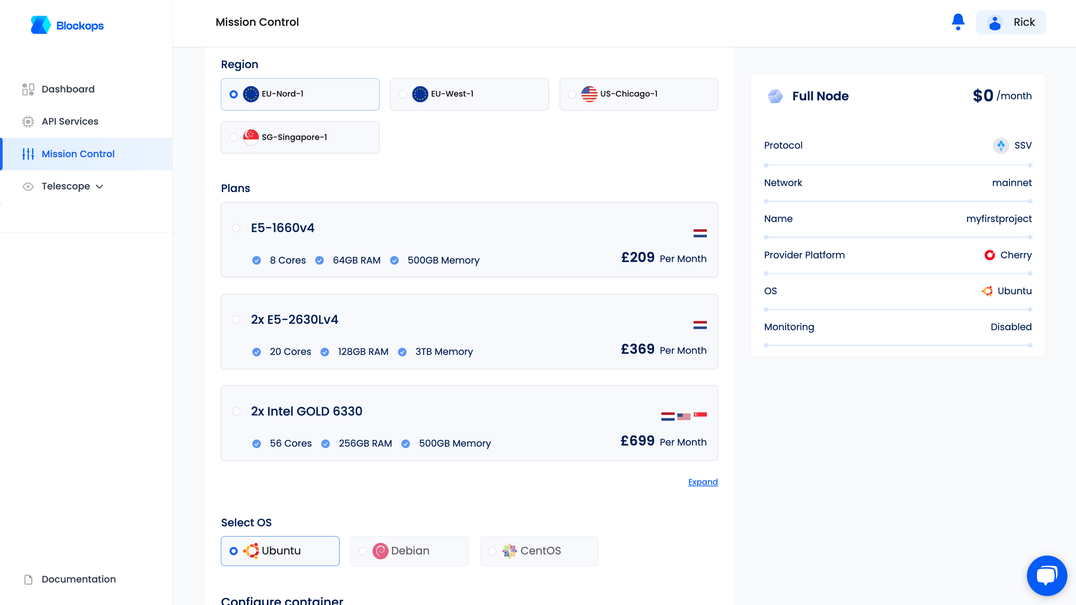Open the Rick profile button
The image size is (1076, 605).
(1010, 22)
